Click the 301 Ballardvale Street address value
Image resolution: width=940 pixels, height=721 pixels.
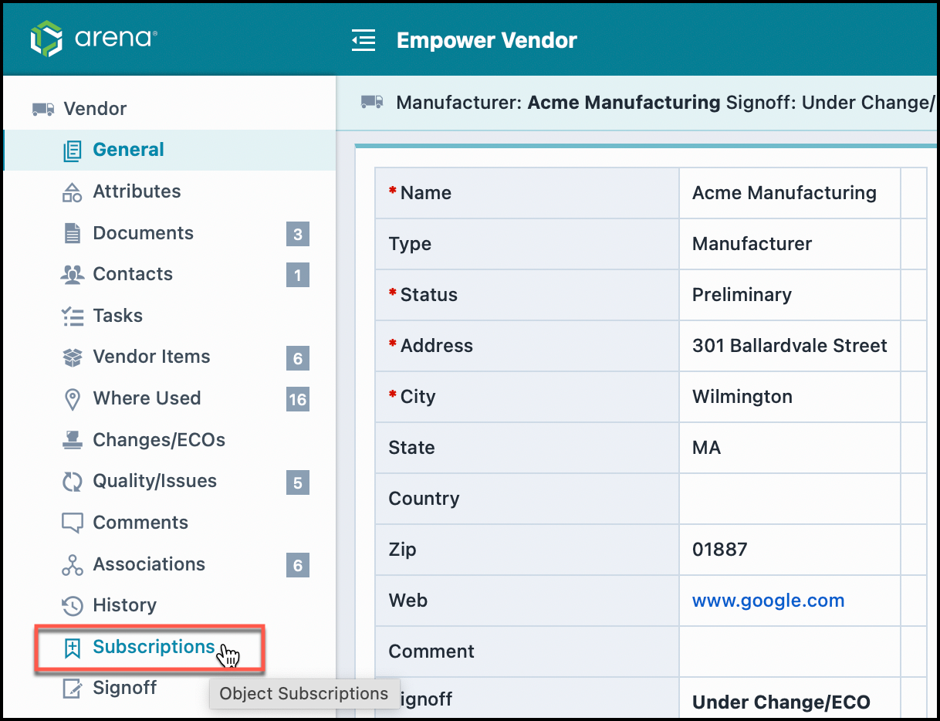tap(790, 346)
